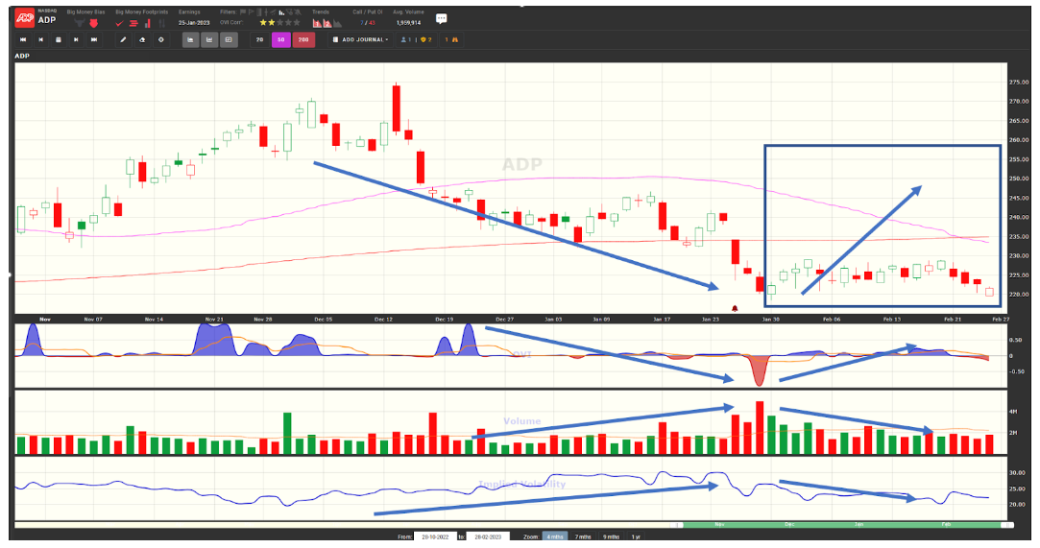Screen dimensions: 1040x548
Task: Select the crosshair target tool
Action: tap(160, 39)
